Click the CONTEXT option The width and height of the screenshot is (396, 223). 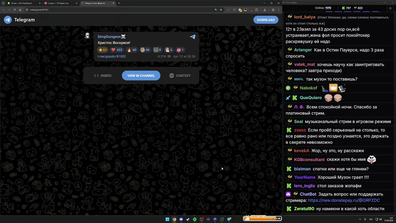[x=180, y=76]
